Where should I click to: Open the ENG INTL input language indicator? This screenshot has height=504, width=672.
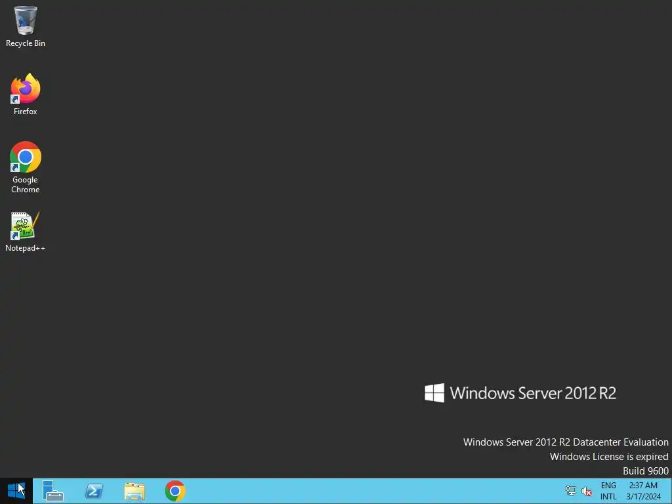608,491
